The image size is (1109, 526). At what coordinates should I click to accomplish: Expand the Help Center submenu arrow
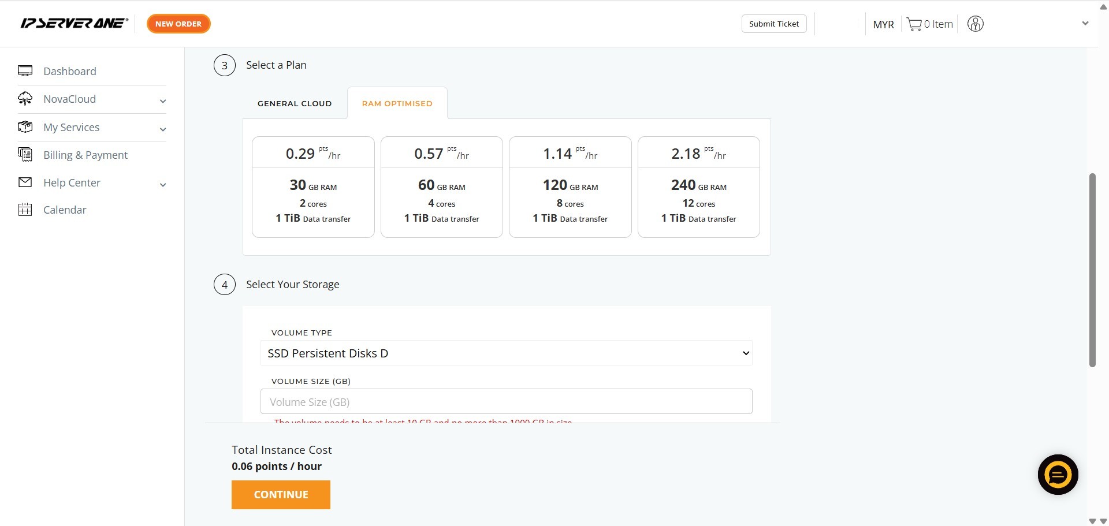coord(163,185)
